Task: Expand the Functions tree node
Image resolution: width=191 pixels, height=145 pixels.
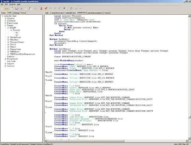Action: 5,23
